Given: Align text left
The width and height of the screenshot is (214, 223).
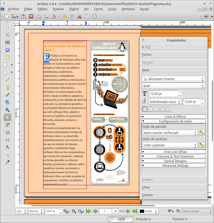Looking at the screenshot, I should coord(145,109).
